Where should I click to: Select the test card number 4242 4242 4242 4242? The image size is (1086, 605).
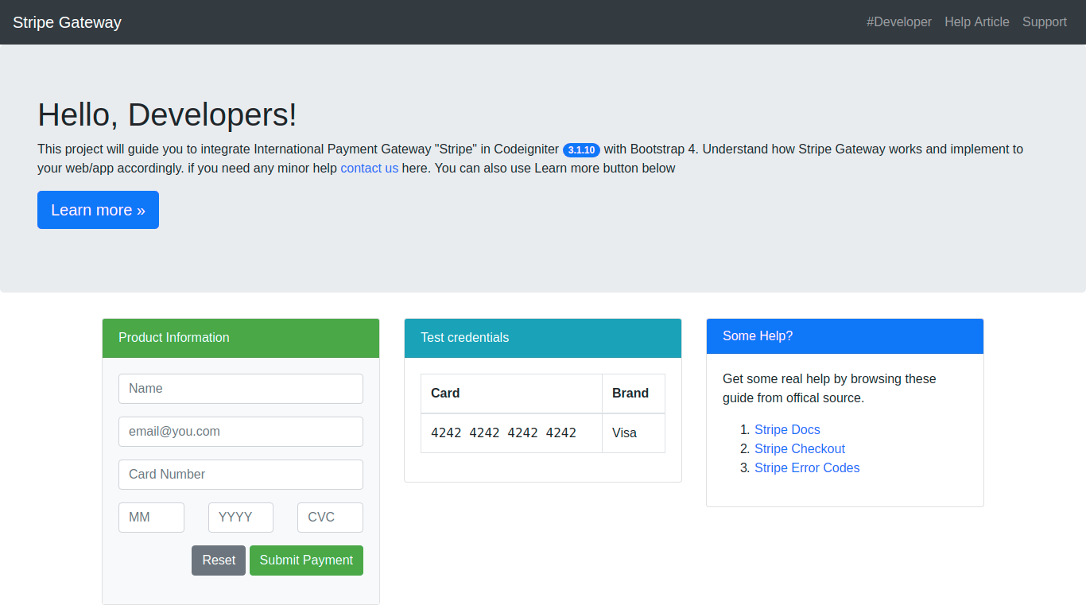[503, 433]
